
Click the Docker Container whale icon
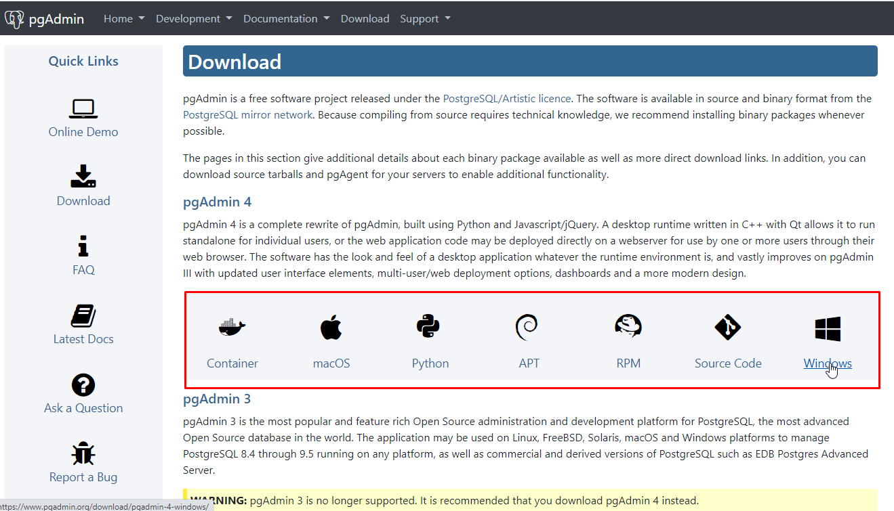coord(232,328)
